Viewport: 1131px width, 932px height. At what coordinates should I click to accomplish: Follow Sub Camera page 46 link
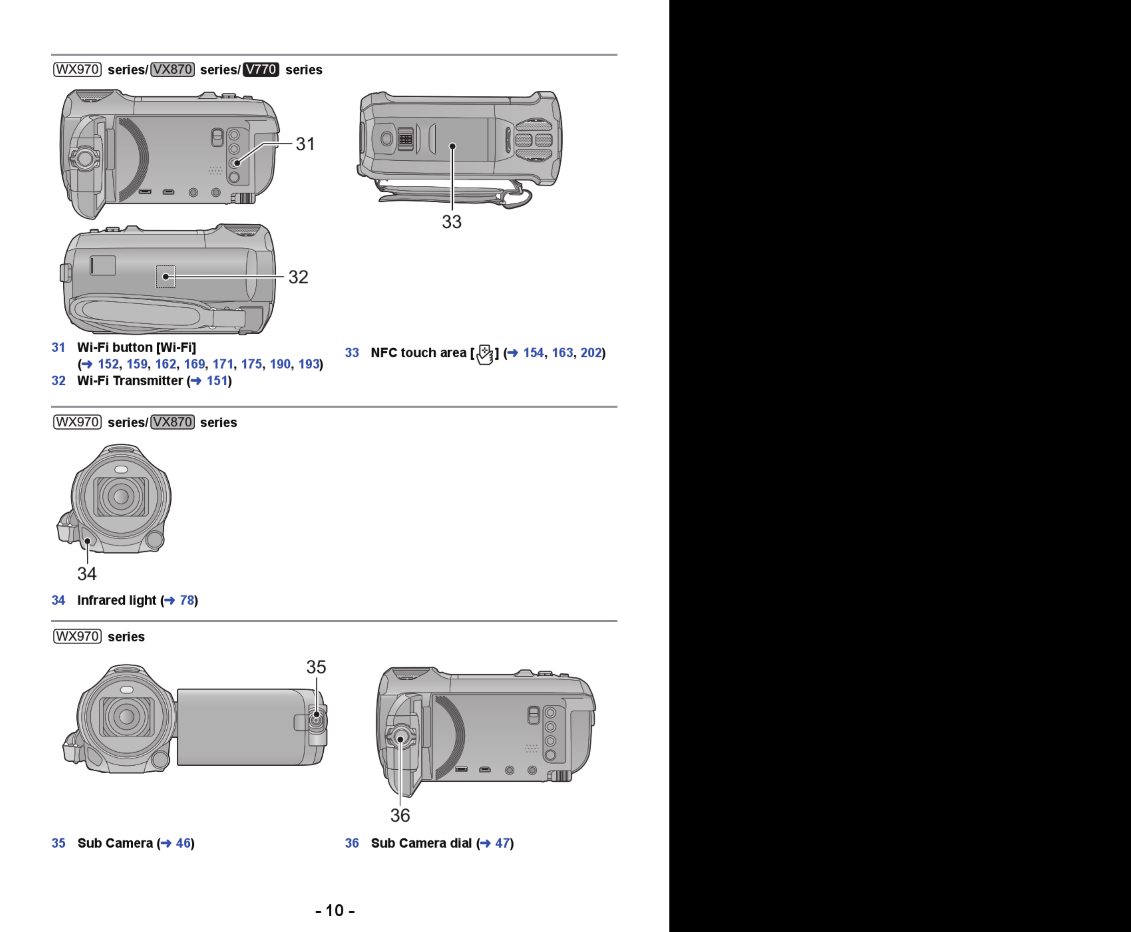(x=183, y=843)
